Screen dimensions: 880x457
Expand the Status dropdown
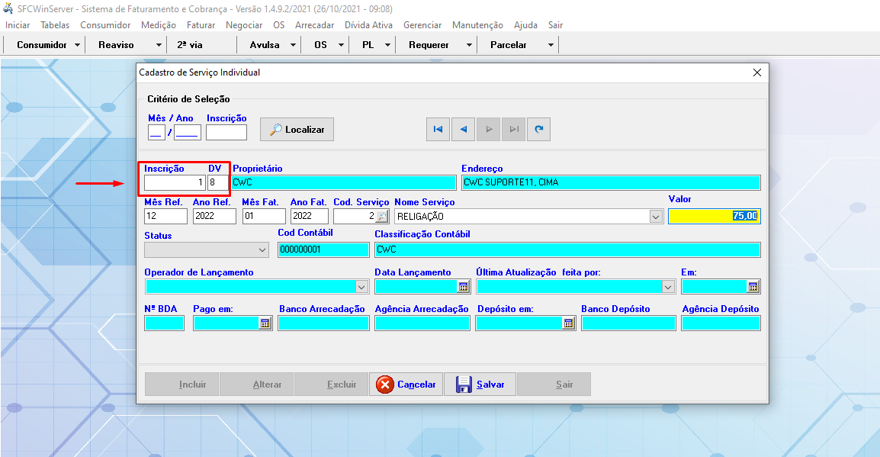[262, 250]
